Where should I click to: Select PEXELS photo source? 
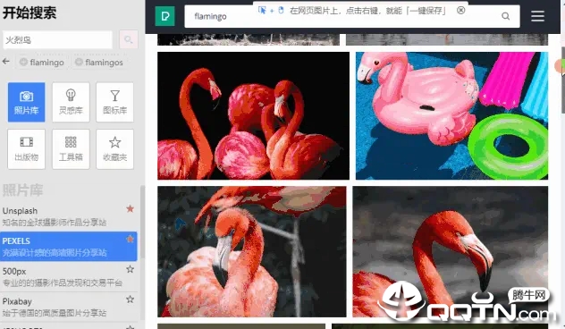click(69, 246)
